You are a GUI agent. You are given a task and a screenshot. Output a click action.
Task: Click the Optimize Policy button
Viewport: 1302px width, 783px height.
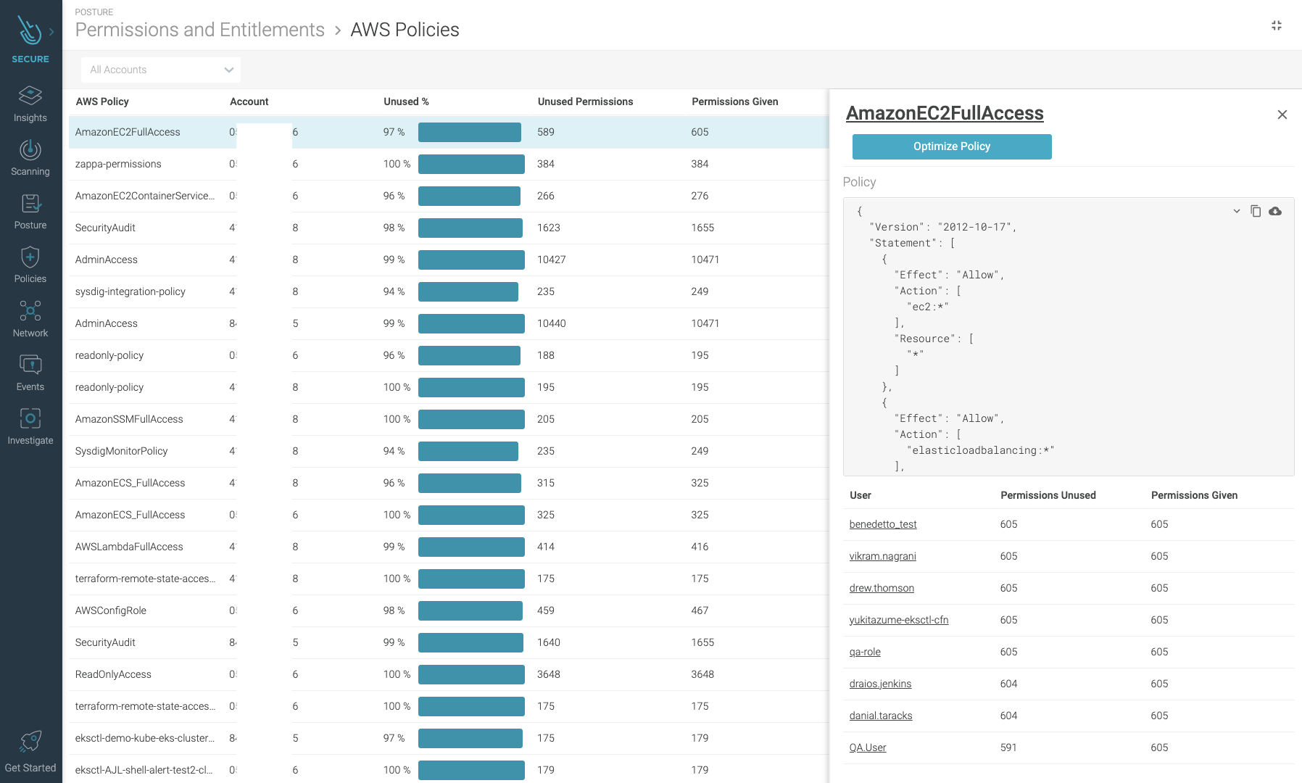coord(952,146)
